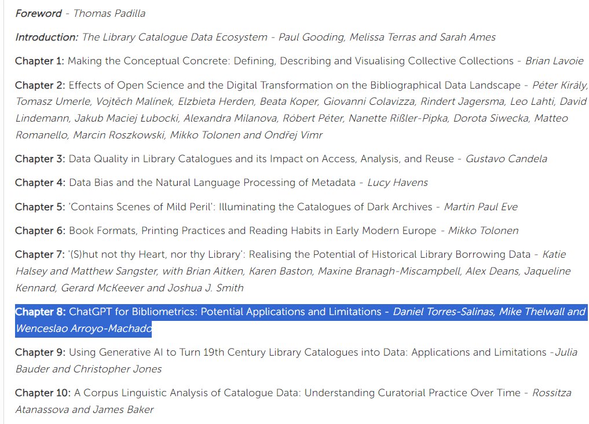Click the highlighted title 'ChatGPT for Bibliometrics'

pos(225,312)
